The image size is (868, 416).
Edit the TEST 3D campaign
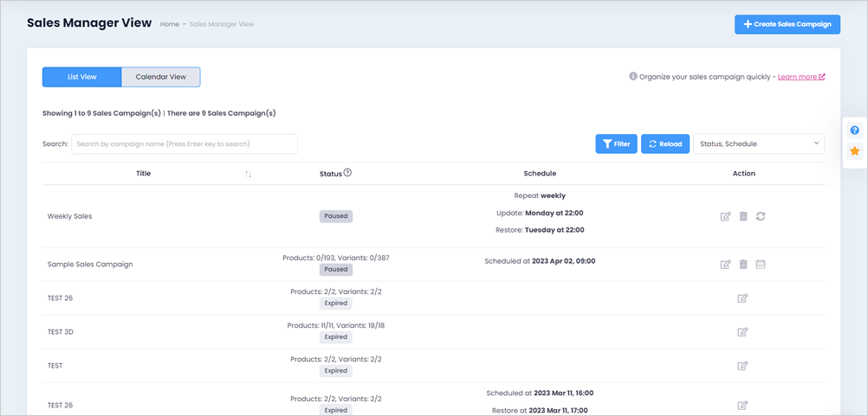coord(743,332)
